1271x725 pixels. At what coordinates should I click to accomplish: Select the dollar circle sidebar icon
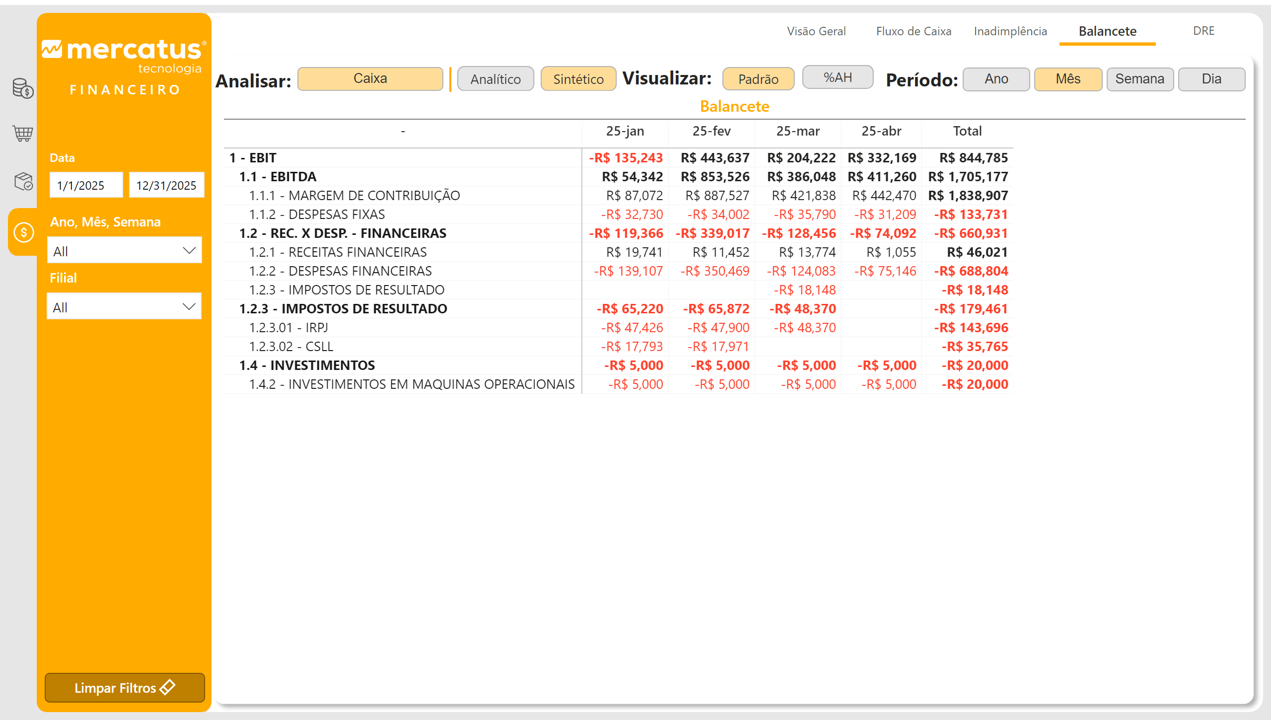(23, 232)
